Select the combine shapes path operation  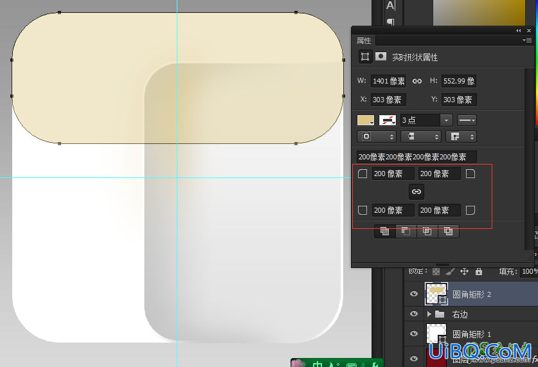384,231
